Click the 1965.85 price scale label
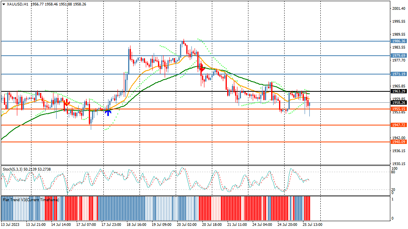This screenshot has height=229, width=408. click(399, 86)
